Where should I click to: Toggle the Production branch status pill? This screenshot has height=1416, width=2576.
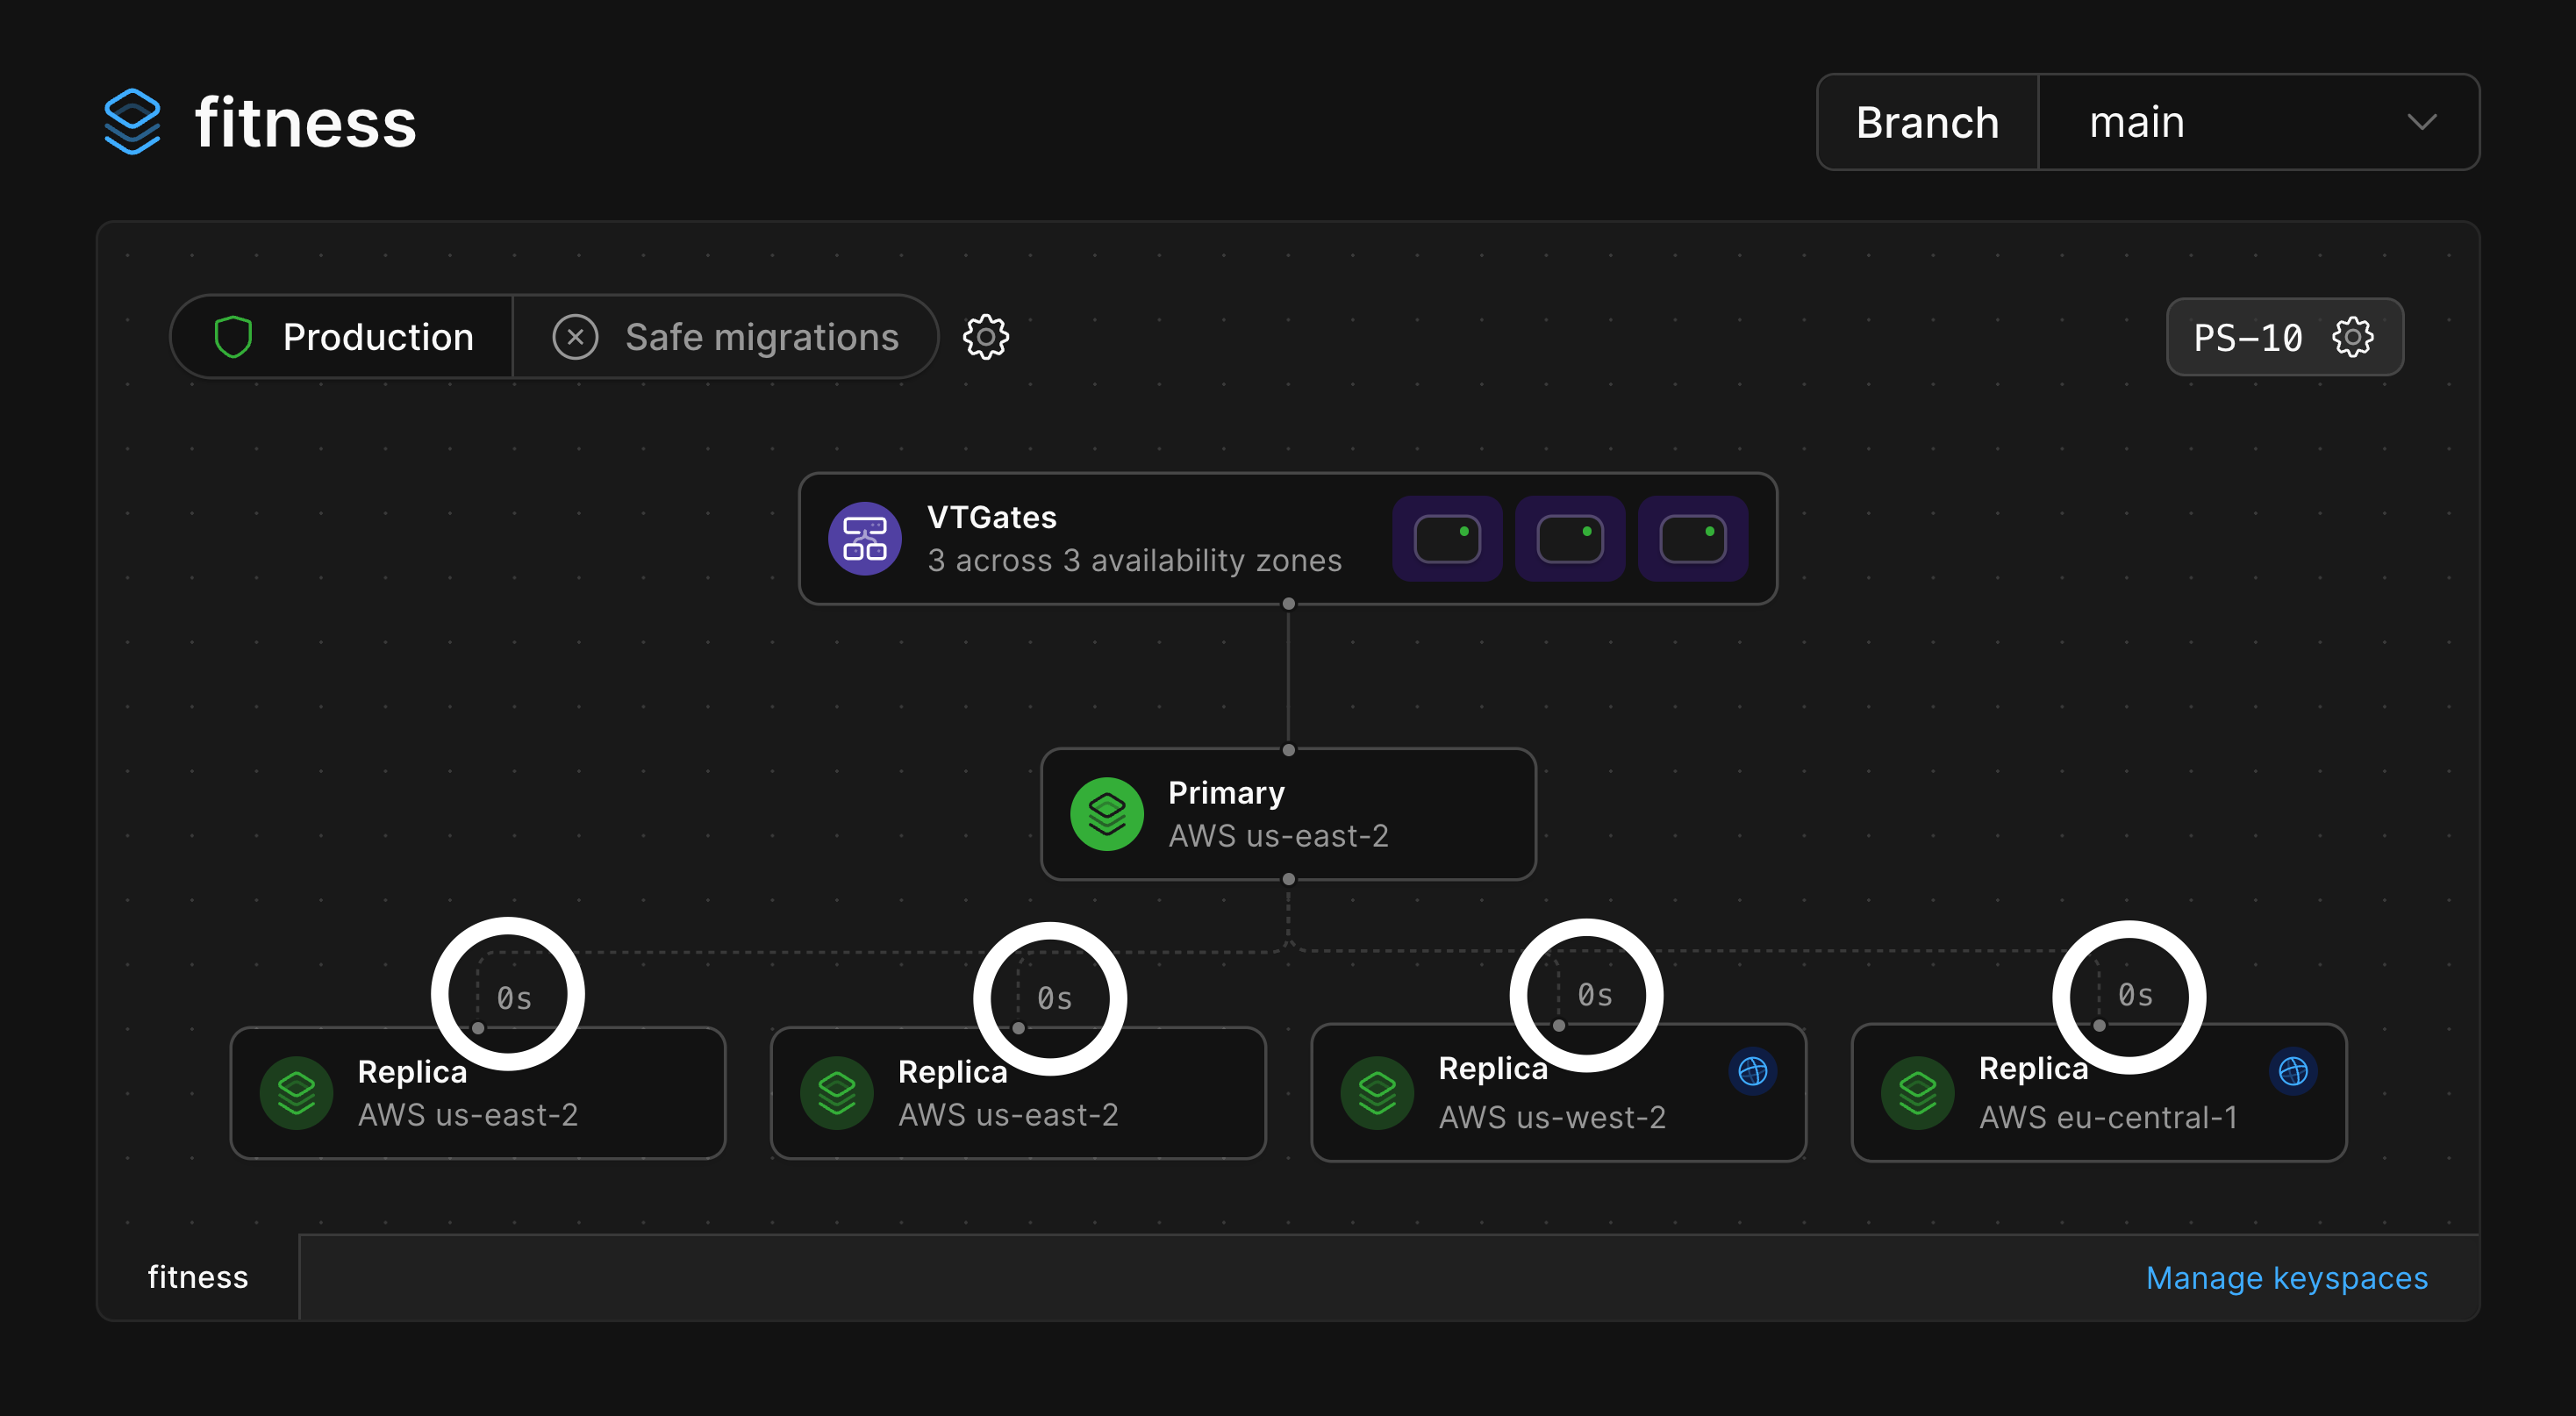point(376,337)
